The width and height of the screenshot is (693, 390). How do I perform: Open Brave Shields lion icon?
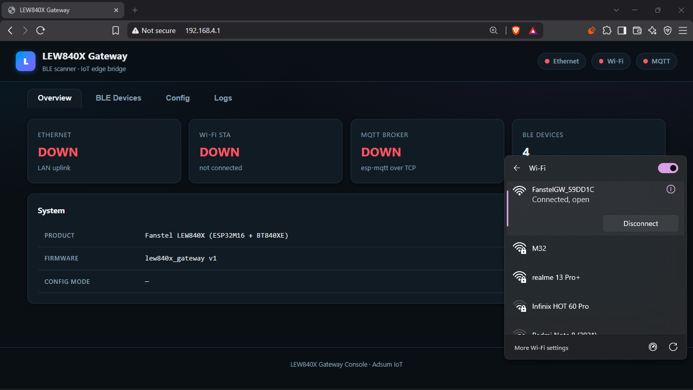(516, 30)
